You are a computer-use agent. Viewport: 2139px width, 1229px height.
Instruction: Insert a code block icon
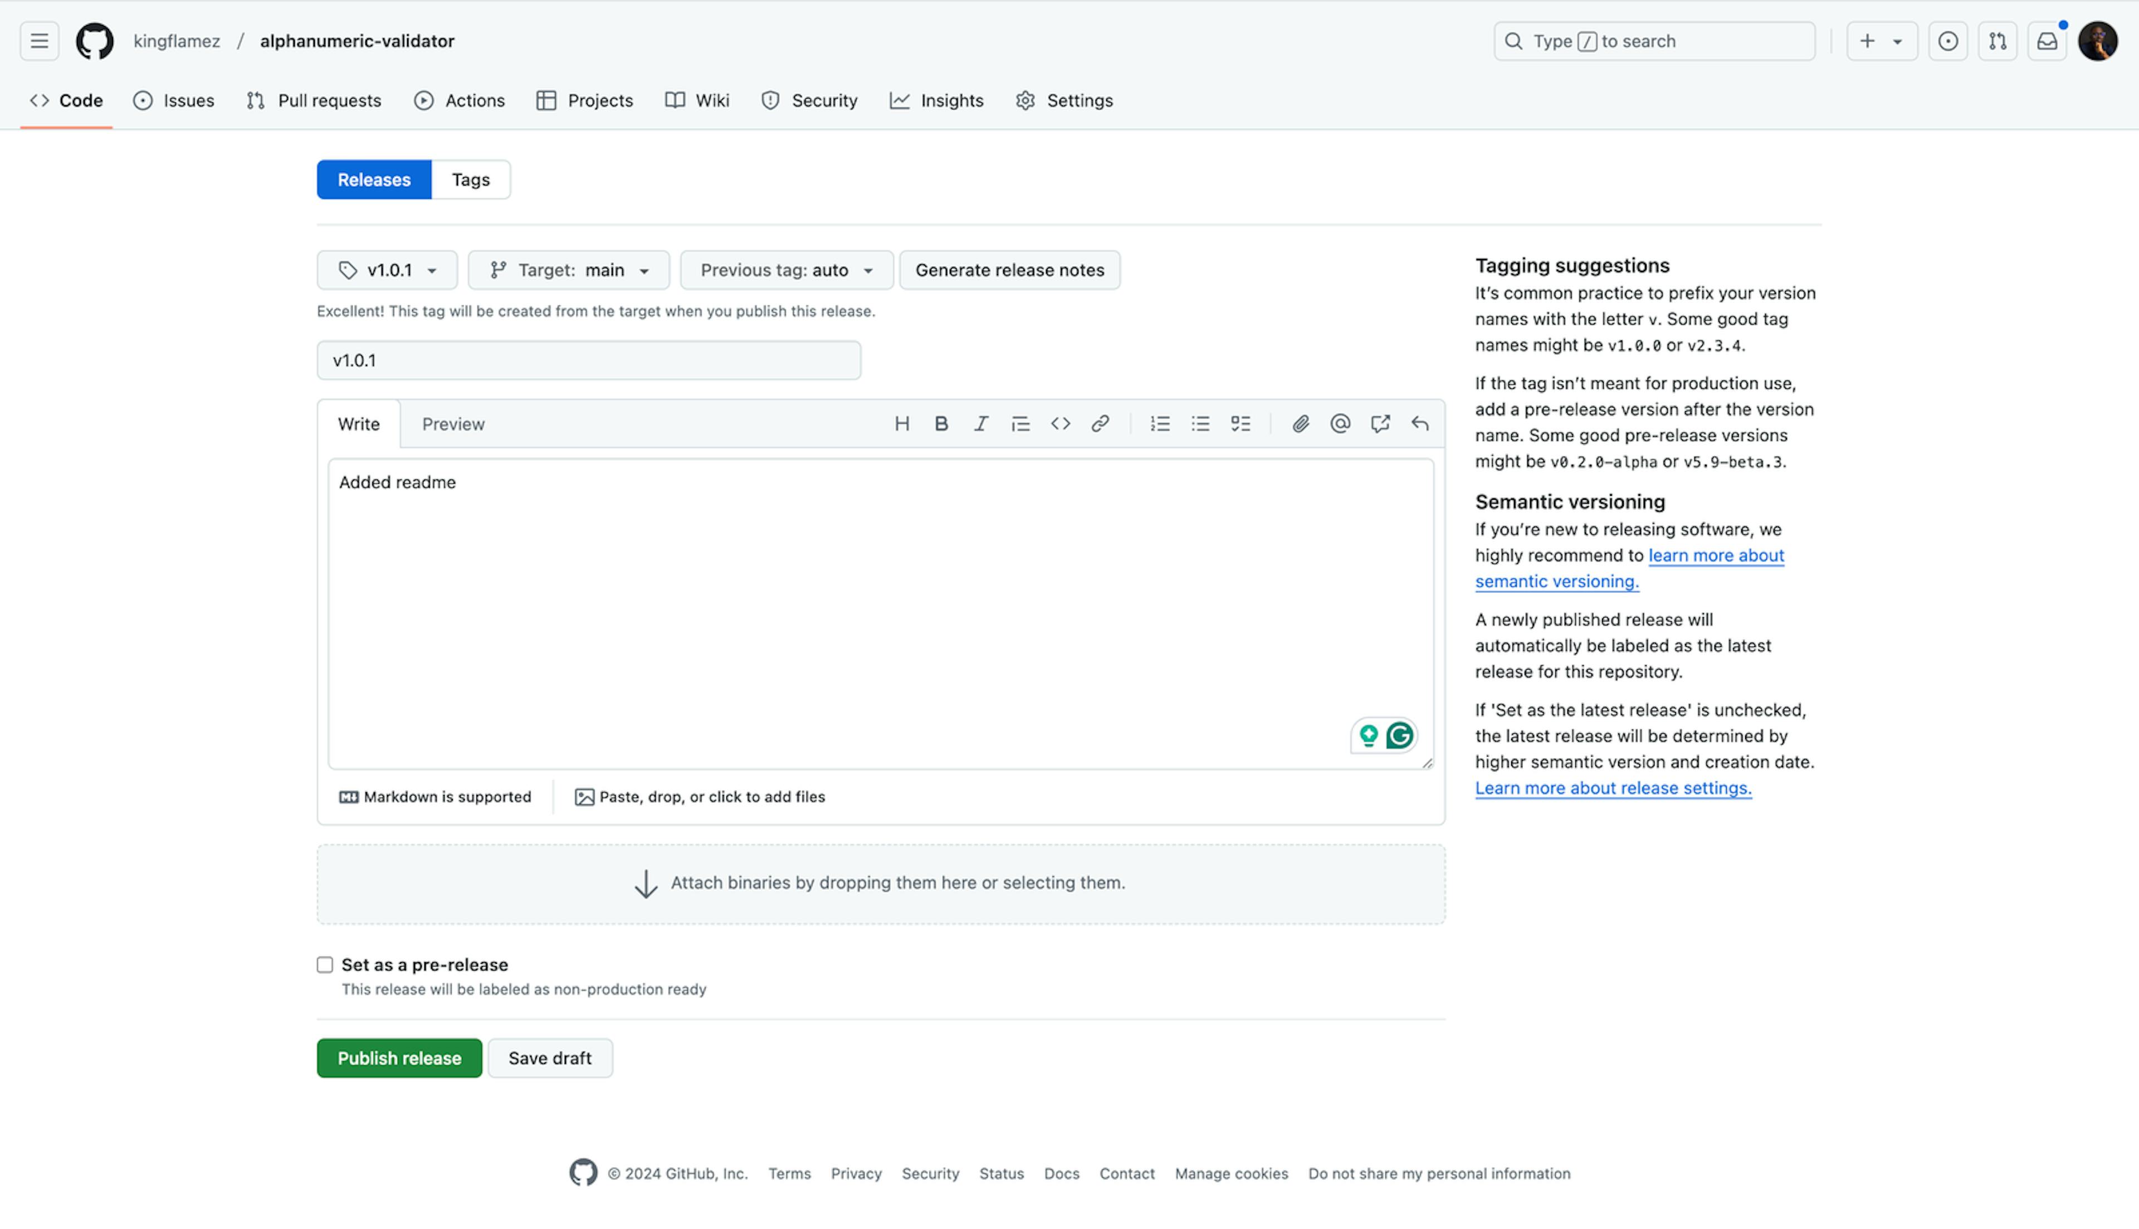coord(1060,424)
